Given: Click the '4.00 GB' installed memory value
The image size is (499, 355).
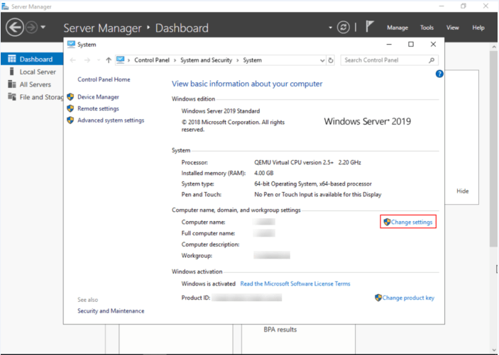Looking at the screenshot, I should pos(264,173).
